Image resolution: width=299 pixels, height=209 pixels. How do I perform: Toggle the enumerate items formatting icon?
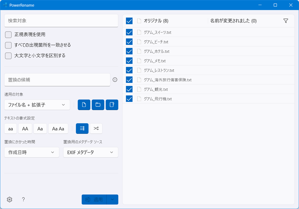82,128
